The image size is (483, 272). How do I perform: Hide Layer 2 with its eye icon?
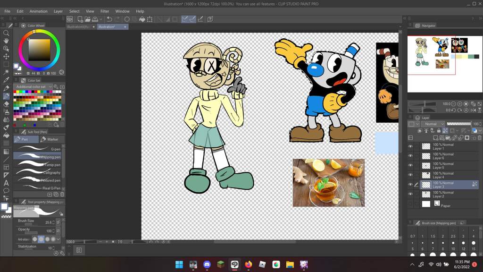click(410, 194)
